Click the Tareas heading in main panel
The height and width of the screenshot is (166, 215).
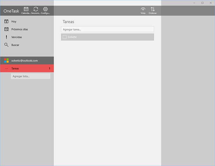coord(68,22)
